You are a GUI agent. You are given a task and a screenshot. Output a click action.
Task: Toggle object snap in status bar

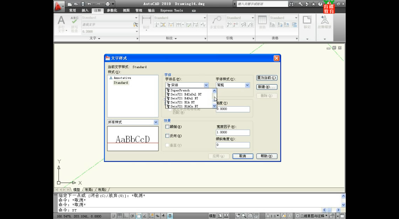pyautogui.click(x=139, y=216)
